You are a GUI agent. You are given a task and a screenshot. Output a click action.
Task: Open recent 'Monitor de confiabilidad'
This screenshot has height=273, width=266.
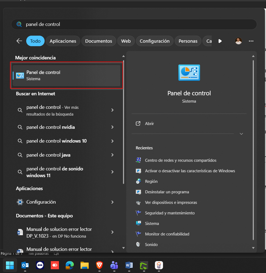tap(167, 234)
